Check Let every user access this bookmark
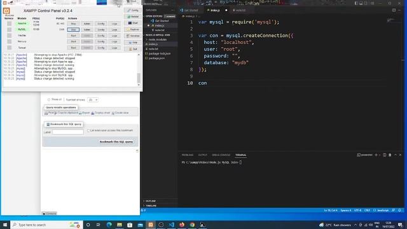This screenshot has height=229, width=407. click(88, 130)
